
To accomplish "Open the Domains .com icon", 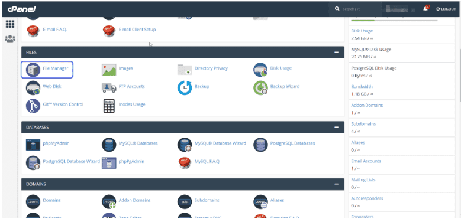I will (33, 202).
